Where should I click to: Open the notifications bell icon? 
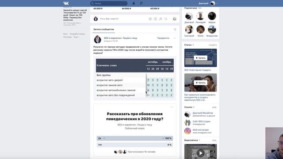pyautogui.click(x=134, y=3)
